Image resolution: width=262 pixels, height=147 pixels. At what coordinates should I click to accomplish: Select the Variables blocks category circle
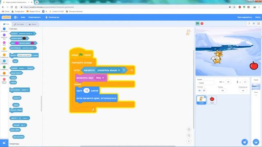click(x=4, y=73)
